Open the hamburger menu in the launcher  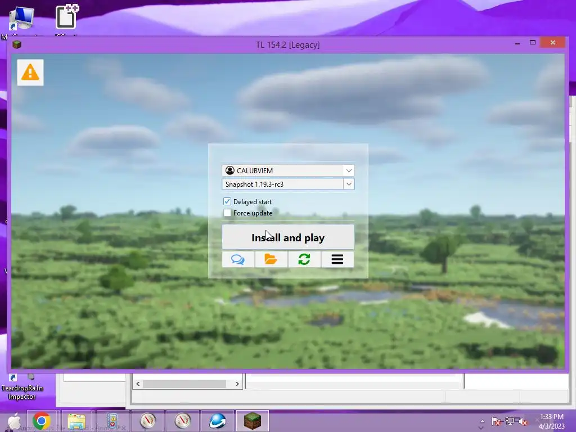(337, 259)
